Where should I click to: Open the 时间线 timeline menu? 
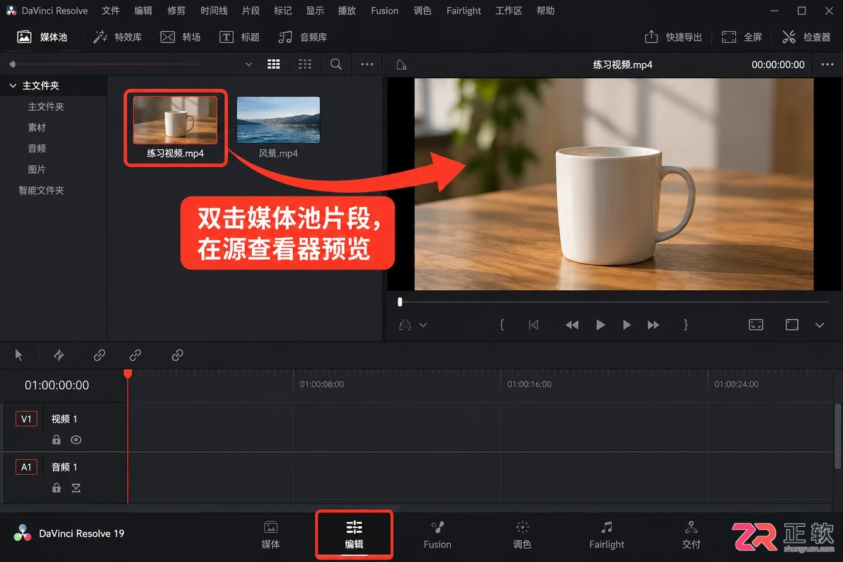[x=214, y=11]
